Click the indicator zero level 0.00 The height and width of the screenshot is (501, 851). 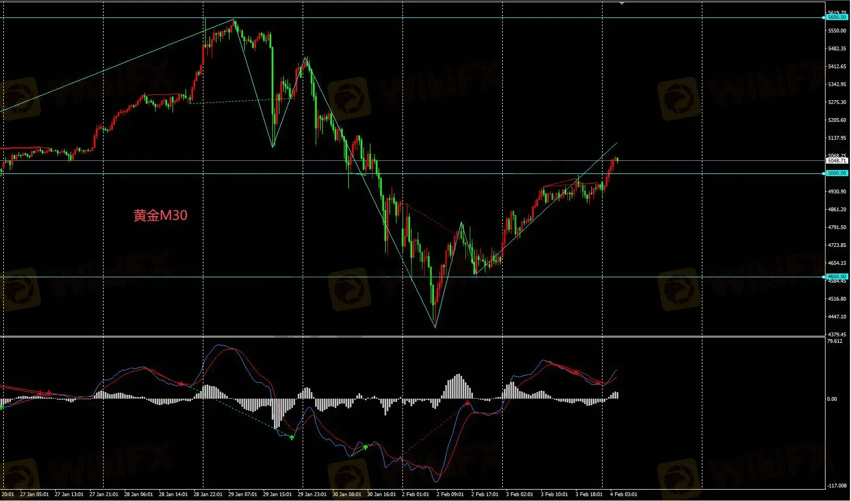click(832, 399)
